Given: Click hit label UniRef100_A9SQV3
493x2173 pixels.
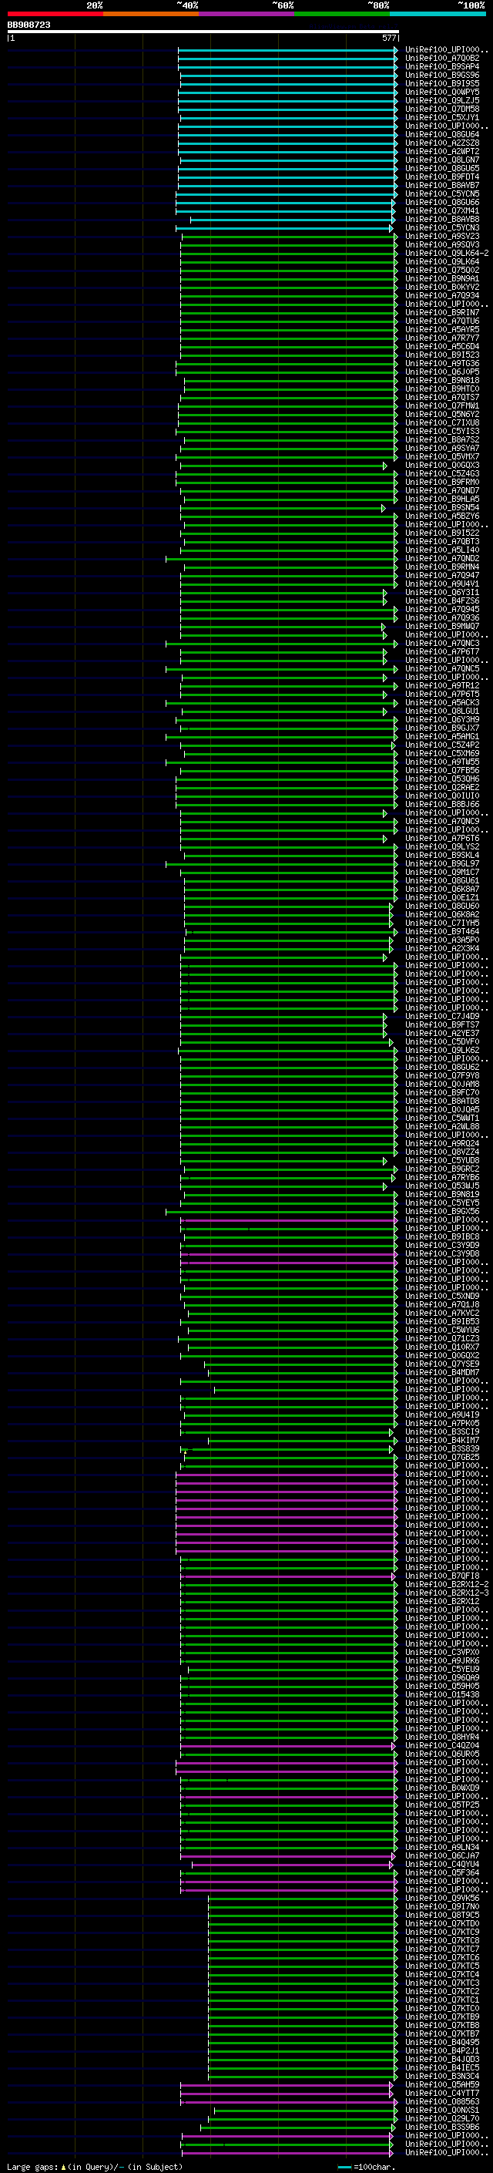Looking at the screenshot, I should (442, 244).
